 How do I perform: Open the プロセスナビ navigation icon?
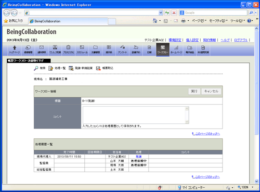[x=69, y=49]
